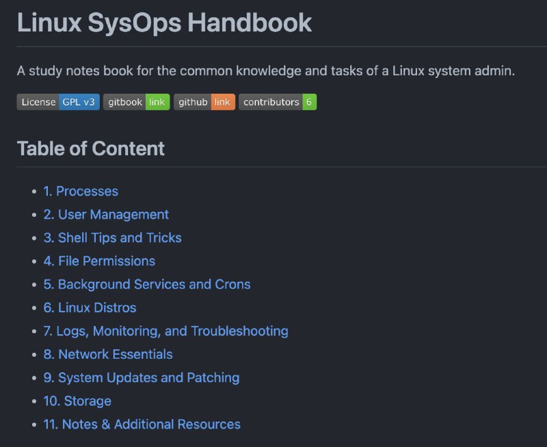
Task: Open the Linux Distros chapter
Action: (x=89, y=308)
